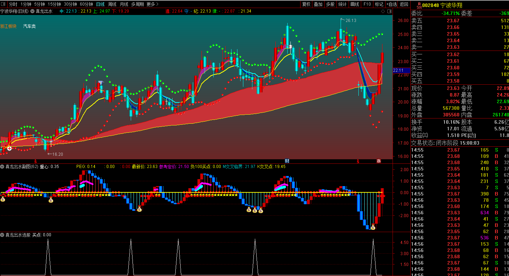Image resolution: width=509 pixels, height=276 pixels.
Task: Click the 26.13 high price flag
Action: click(349, 21)
